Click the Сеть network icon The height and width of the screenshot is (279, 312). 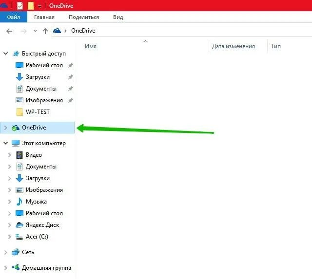[16, 252]
